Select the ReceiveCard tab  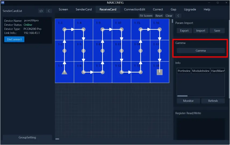[x=108, y=9]
